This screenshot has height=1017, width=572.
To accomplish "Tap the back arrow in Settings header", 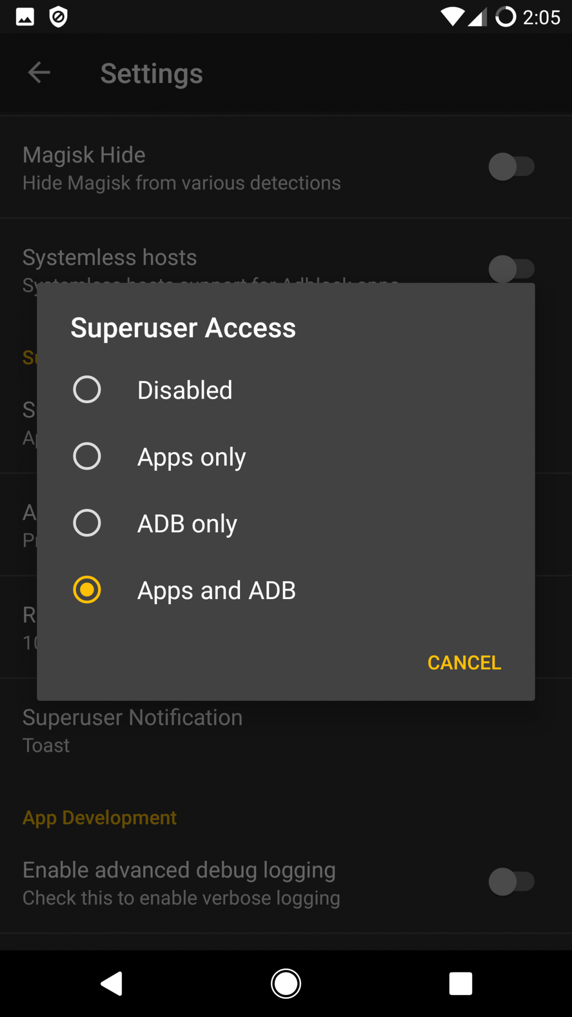I will [39, 73].
